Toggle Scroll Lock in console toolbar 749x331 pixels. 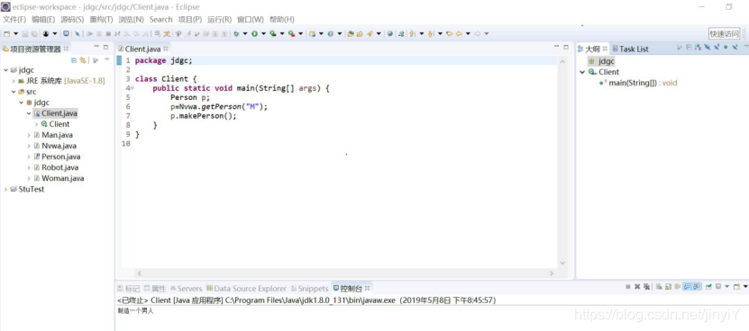click(x=668, y=287)
